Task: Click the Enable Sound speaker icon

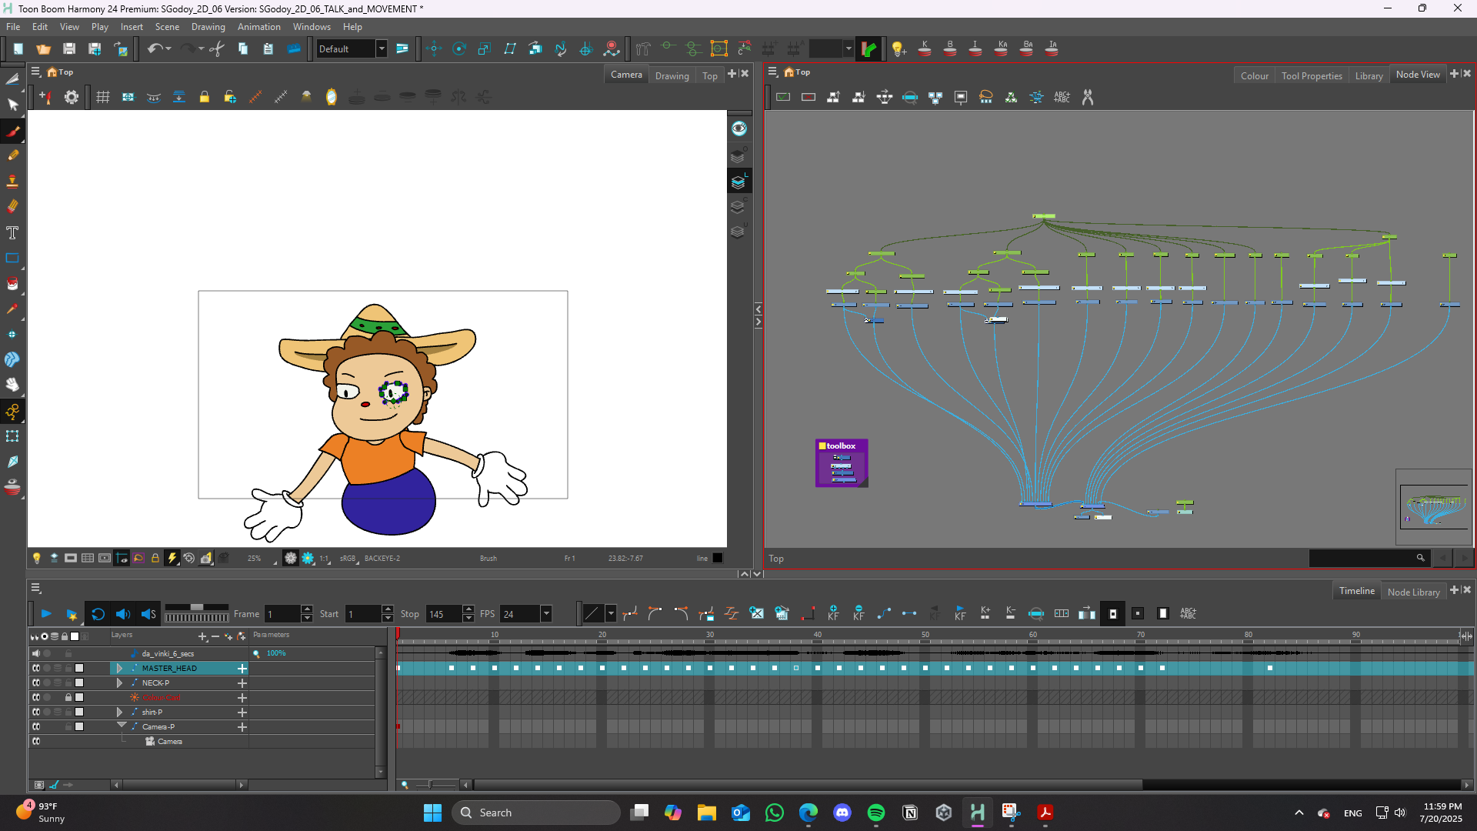Action: (122, 614)
